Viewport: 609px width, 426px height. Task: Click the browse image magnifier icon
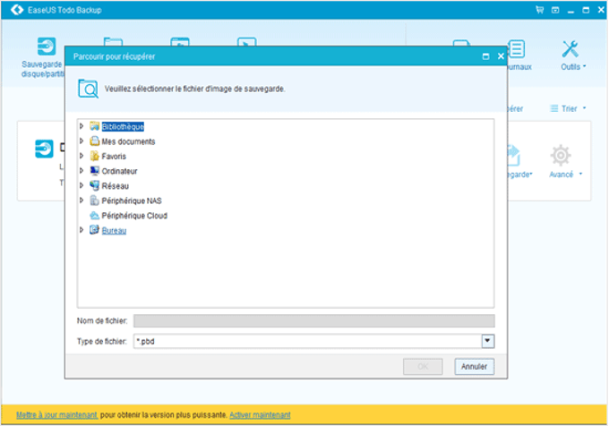pyautogui.click(x=88, y=89)
